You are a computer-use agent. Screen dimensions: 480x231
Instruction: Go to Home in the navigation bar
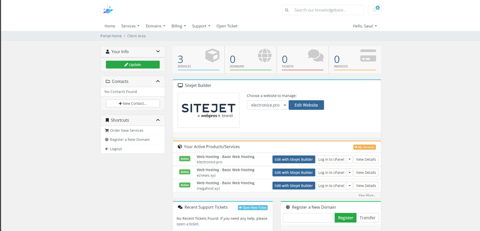[110, 26]
